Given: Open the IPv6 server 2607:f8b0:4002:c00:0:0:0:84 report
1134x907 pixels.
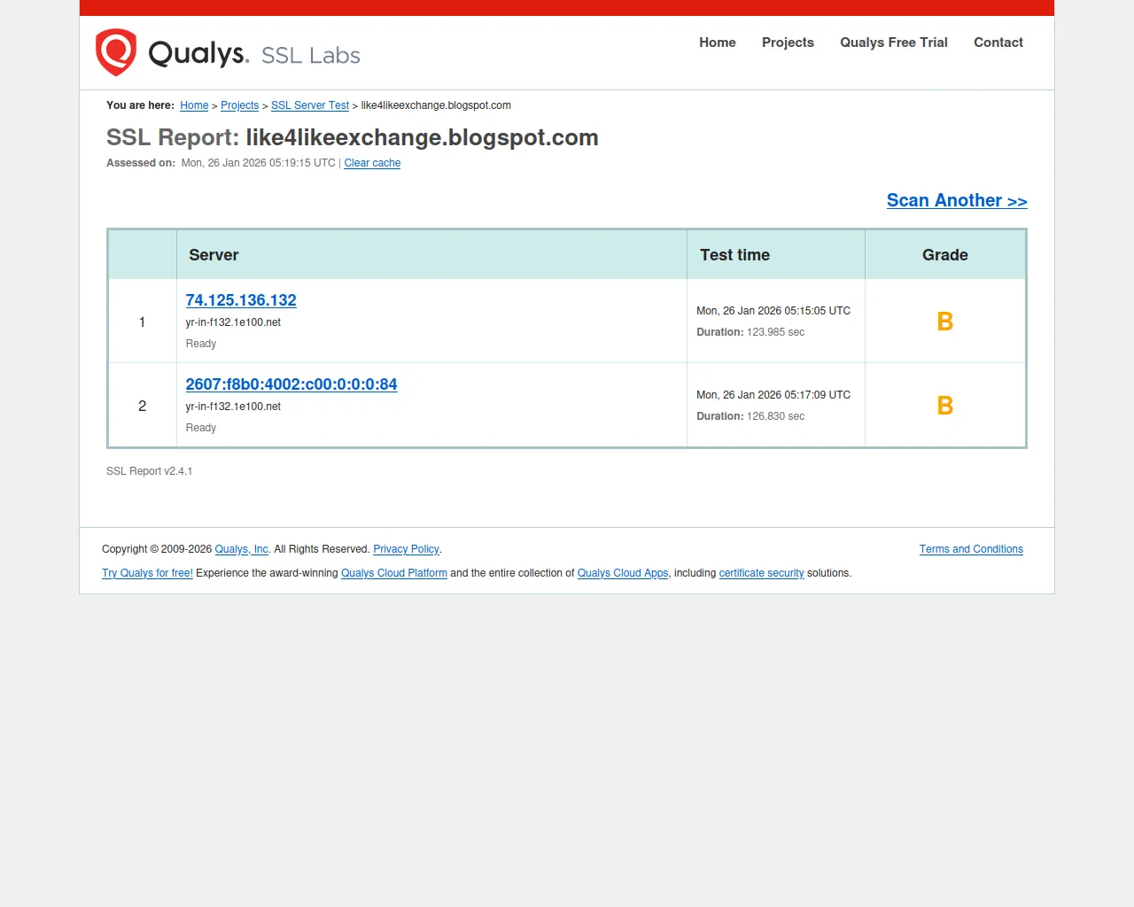Looking at the screenshot, I should click(x=291, y=384).
